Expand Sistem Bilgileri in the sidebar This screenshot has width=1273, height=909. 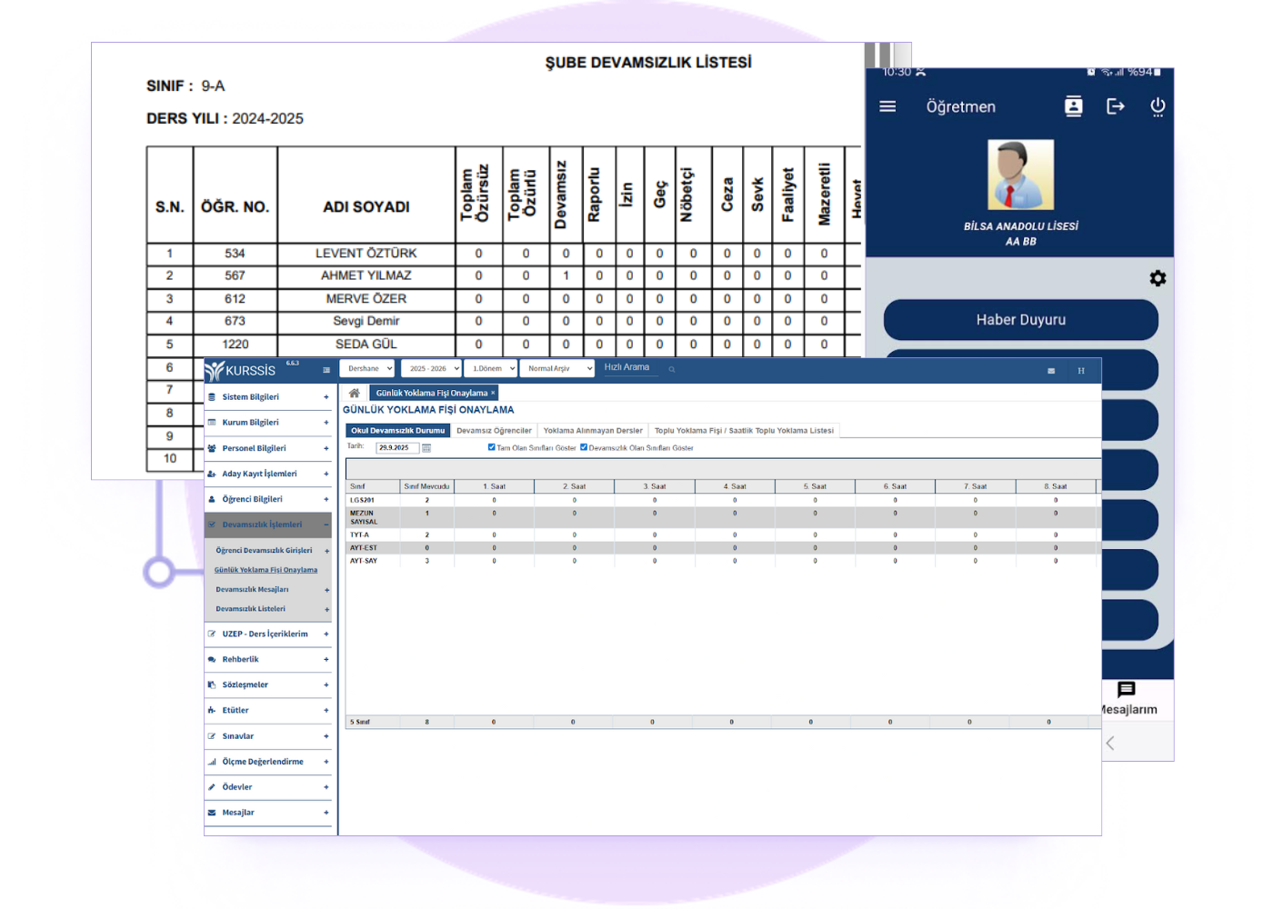click(x=268, y=397)
